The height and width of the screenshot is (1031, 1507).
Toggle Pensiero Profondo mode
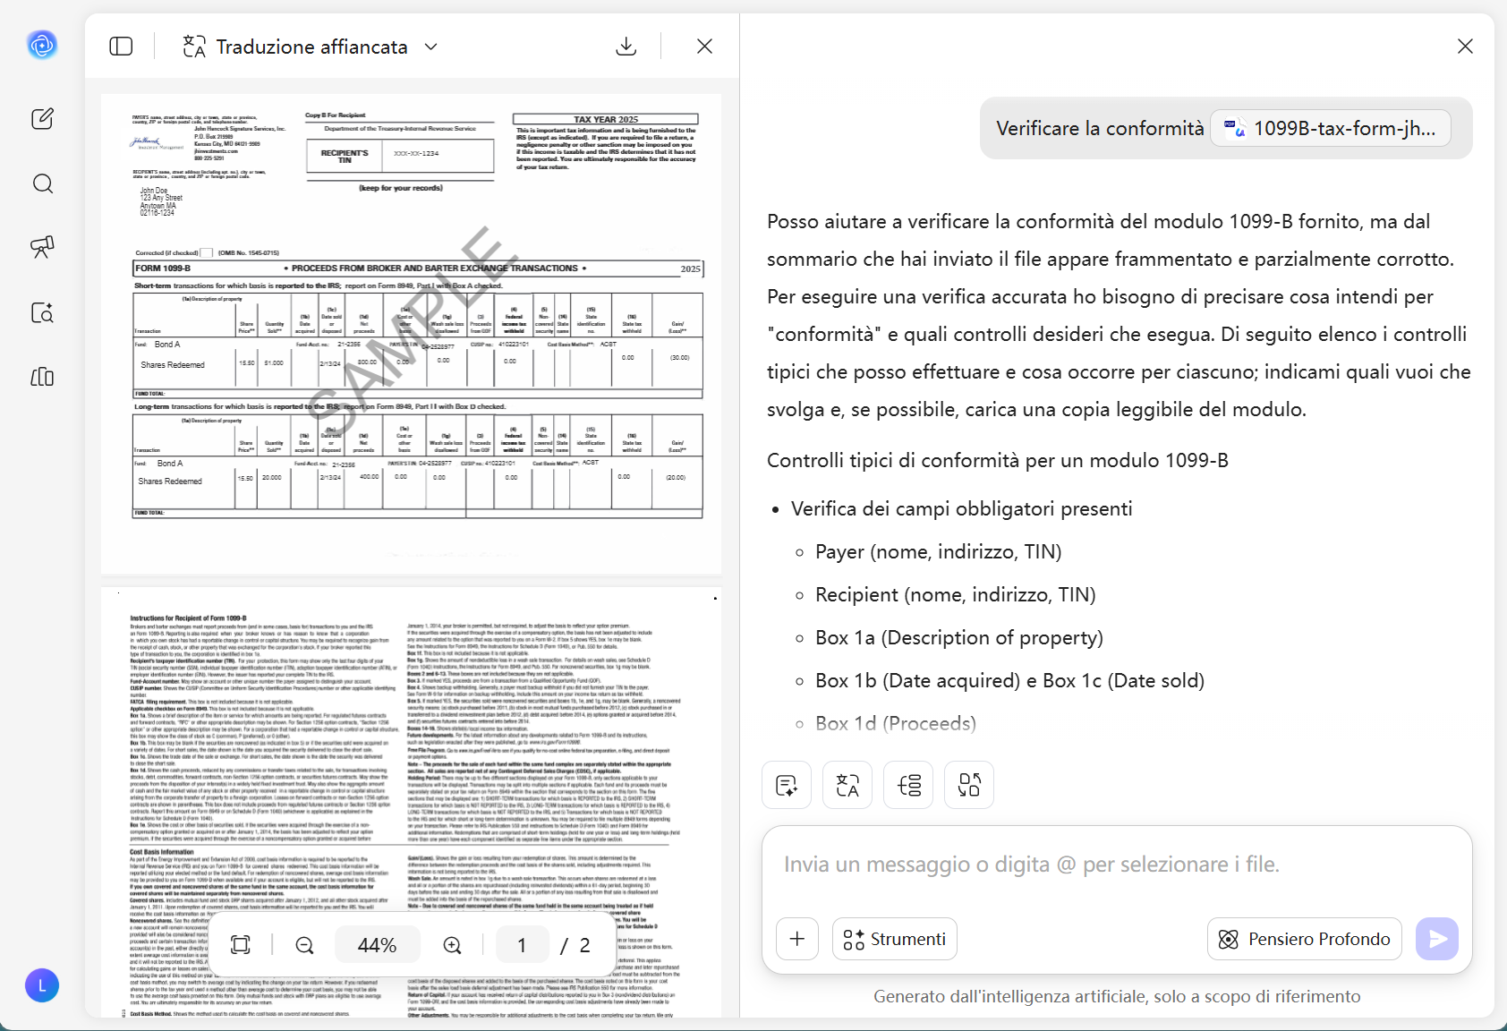[1305, 939]
